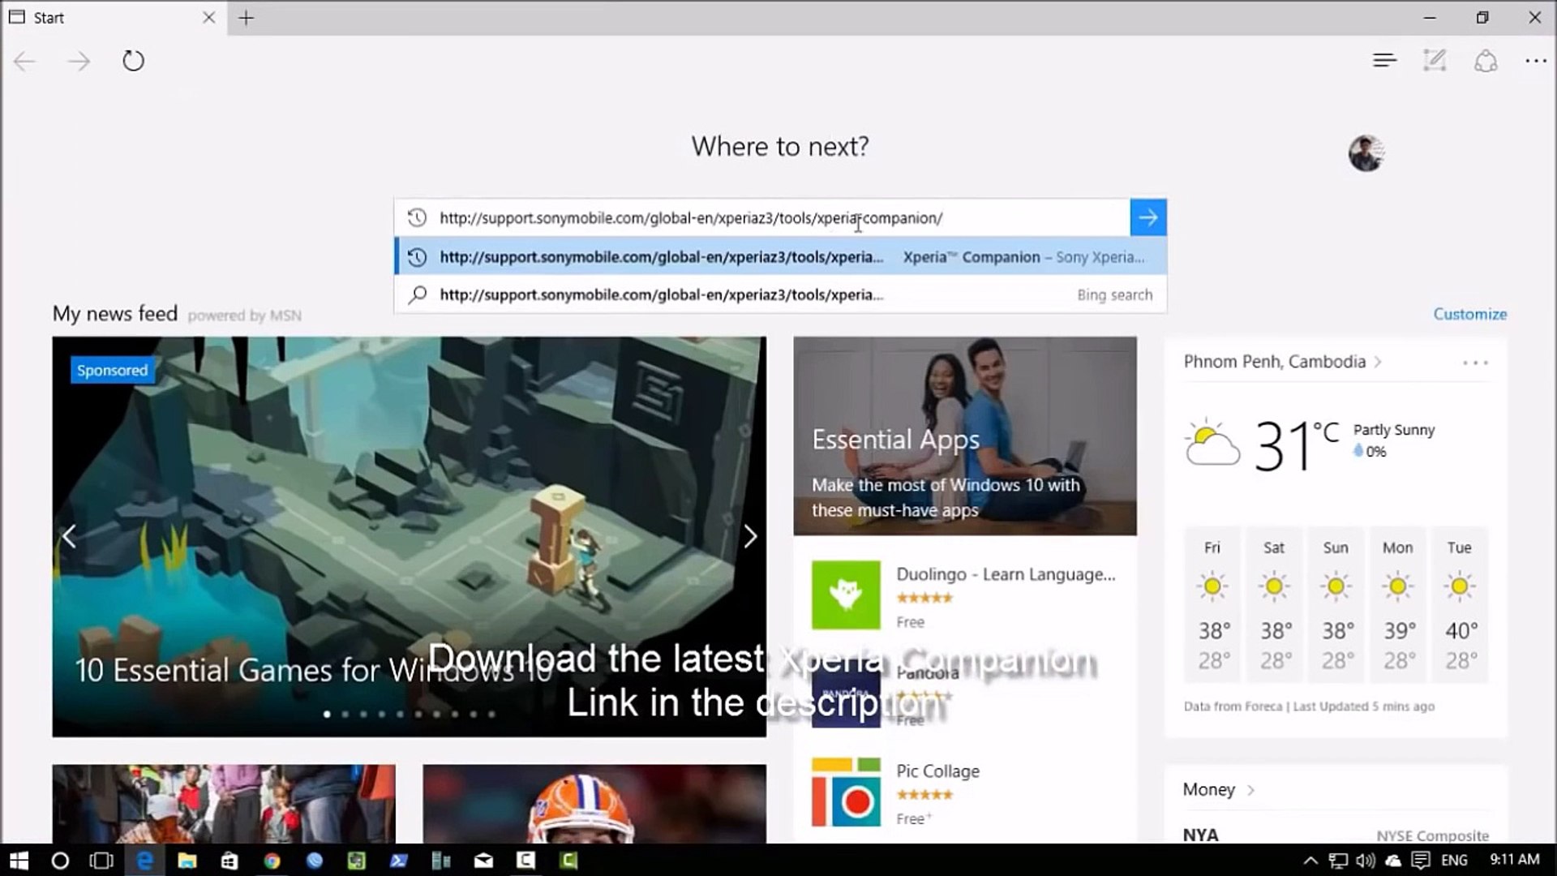The image size is (1557, 876).
Task: Open the Duolingo app listing
Action: [x=1005, y=574]
